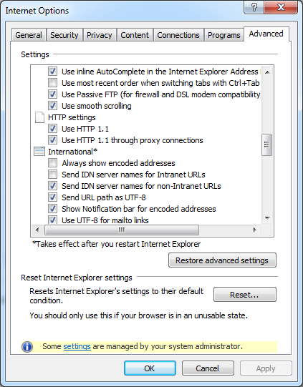This screenshot has width=303, height=387.
Task: Uncheck Use smooth scrolling
Action: point(52,106)
